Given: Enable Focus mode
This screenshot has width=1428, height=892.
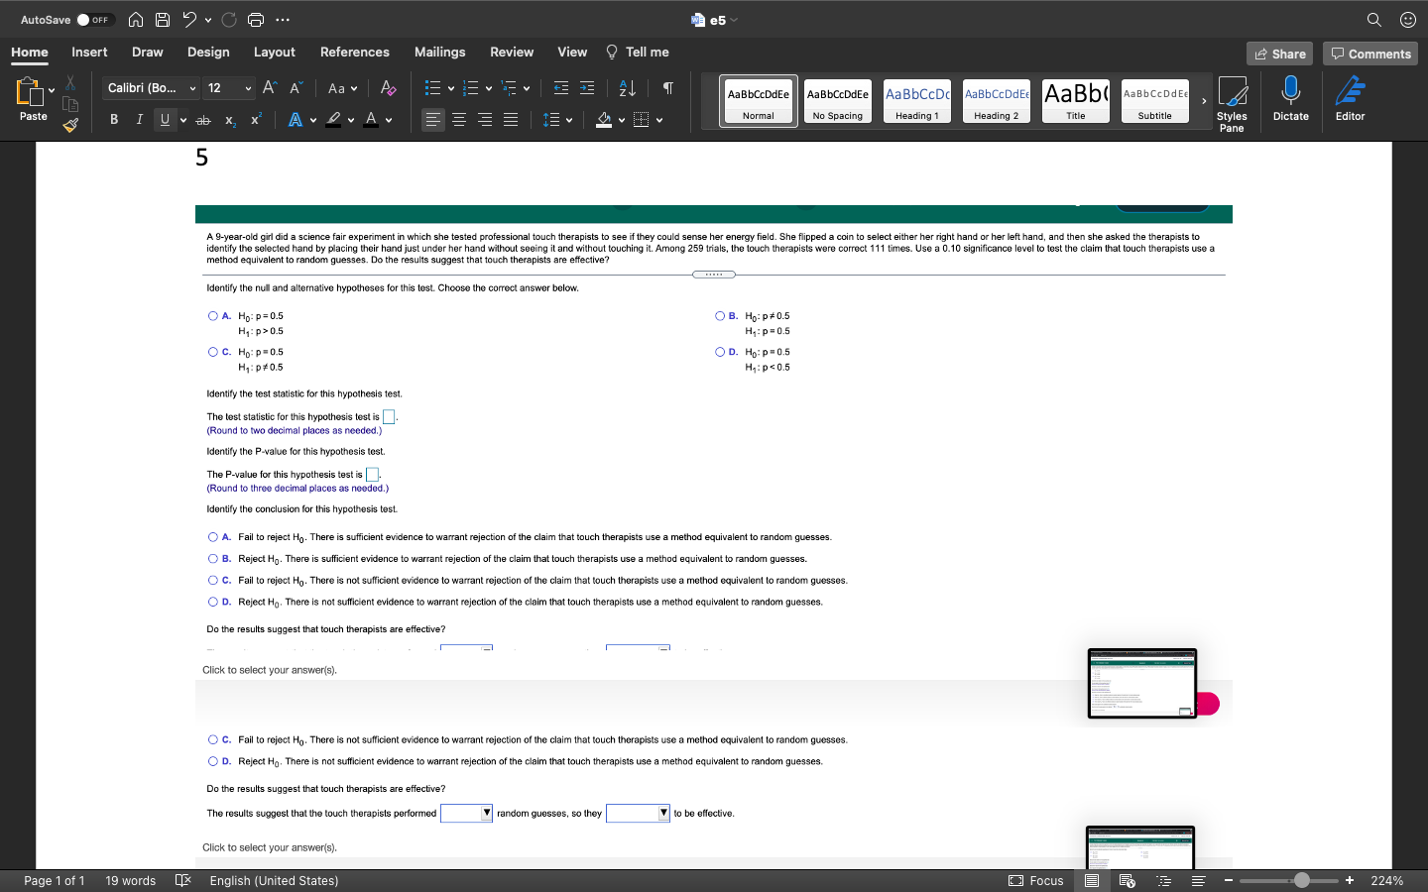Looking at the screenshot, I should [1036, 881].
